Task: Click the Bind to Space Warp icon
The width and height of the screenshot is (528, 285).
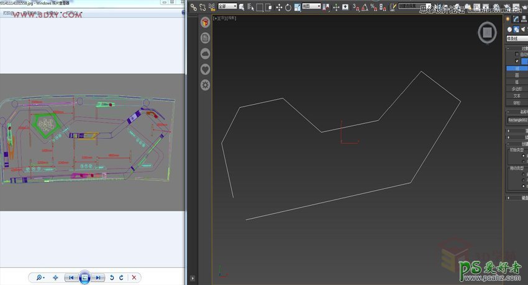Action: [211, 7]
